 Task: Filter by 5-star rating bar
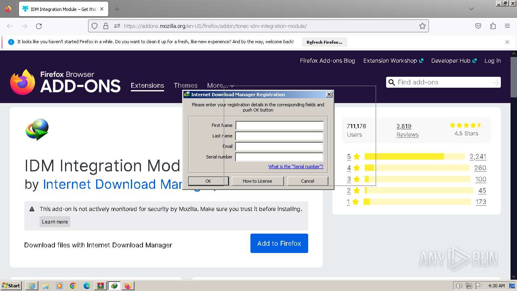coord(415,156)
